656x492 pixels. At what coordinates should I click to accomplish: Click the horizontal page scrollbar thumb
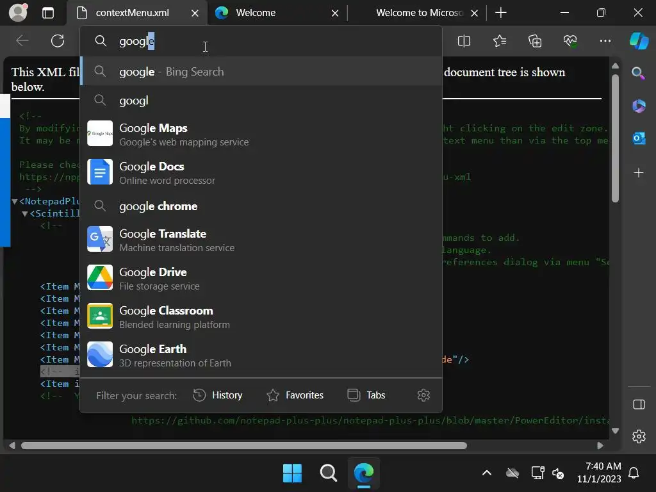[x=244, y=446]
